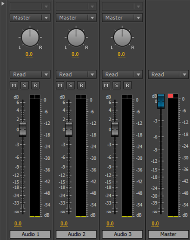
Task: Enable recording on Audio 3 track
Action: point(128,85)
